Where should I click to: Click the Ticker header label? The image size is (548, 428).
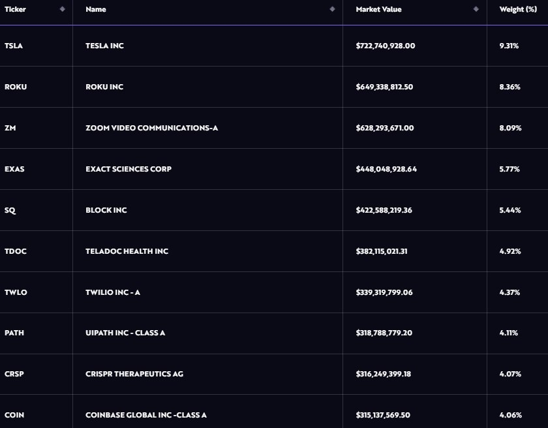click(x=15, y=9)
